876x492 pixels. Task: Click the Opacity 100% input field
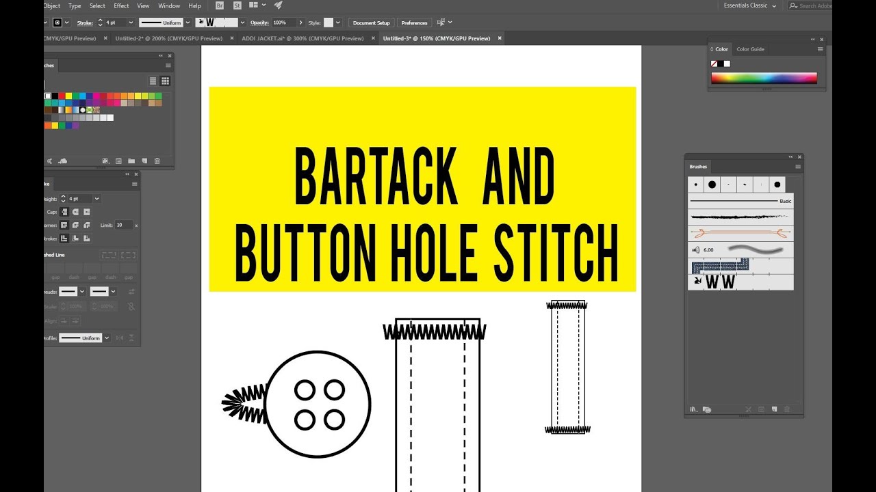(x=283, y=23)
